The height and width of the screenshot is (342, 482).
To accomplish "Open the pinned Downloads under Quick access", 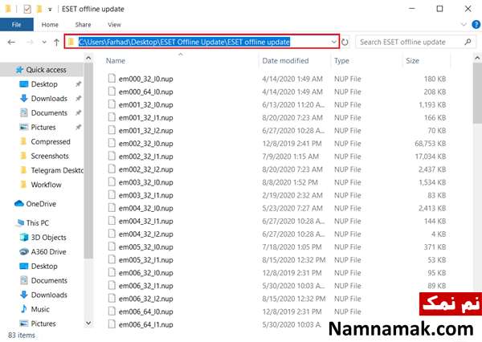I will point(49,98).
